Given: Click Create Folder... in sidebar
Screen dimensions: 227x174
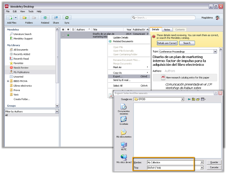Looking at the screenshot, I should [22, 99].
